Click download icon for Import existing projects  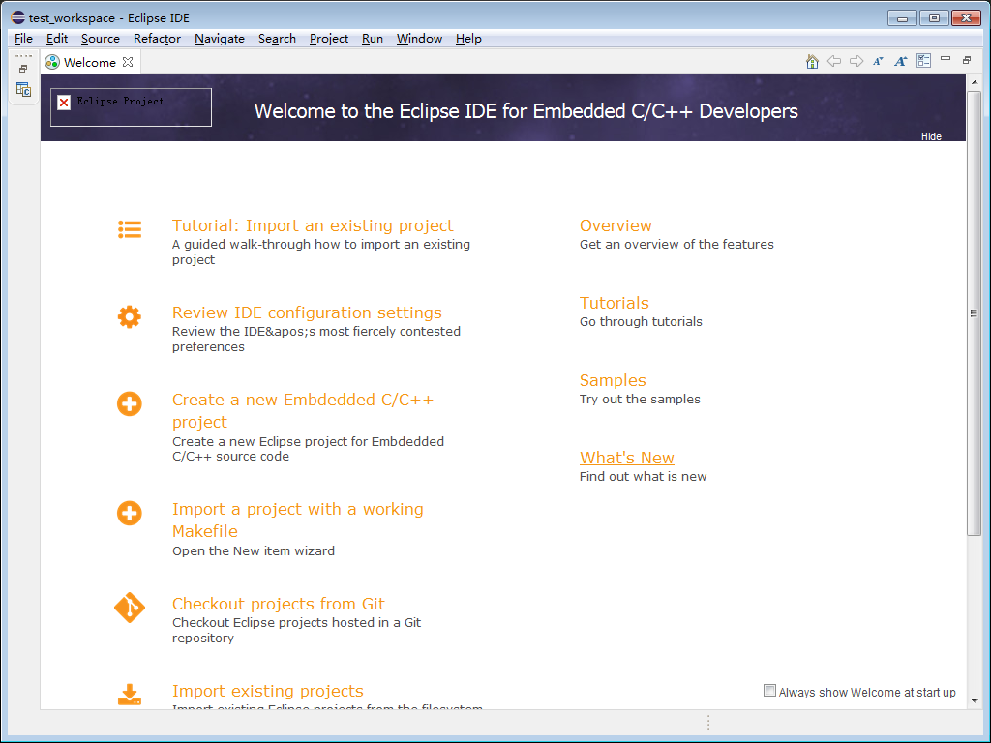(x=130, y=695)
